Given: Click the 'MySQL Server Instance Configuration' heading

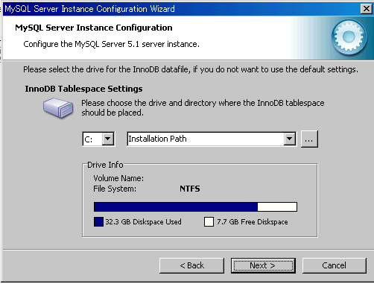Looking at the screenshot, I should pyautogui.click(x=94, y=28).
